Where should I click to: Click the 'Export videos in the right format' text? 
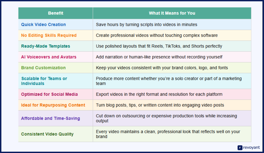pyautogui.click(x=159, y=94)
